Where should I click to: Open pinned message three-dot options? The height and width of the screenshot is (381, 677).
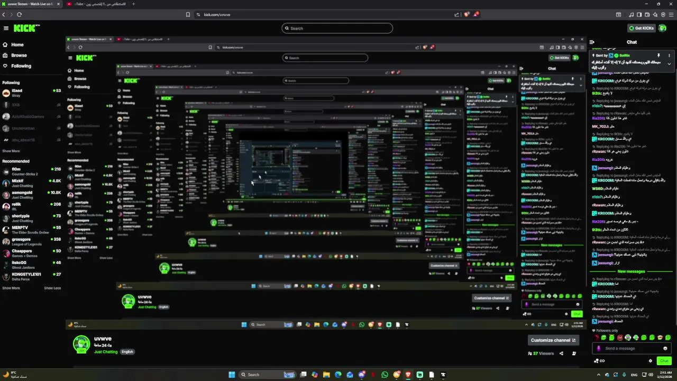click(x=669, y=56)
